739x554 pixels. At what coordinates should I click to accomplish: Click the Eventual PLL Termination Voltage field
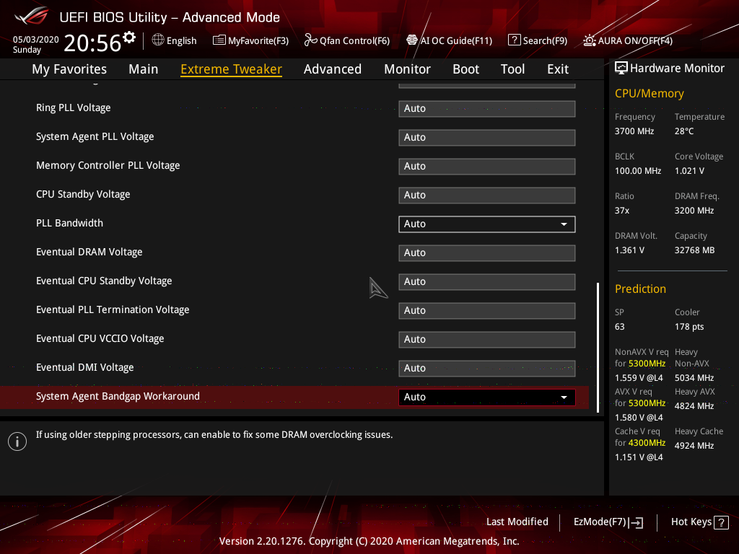coord(487,311)
